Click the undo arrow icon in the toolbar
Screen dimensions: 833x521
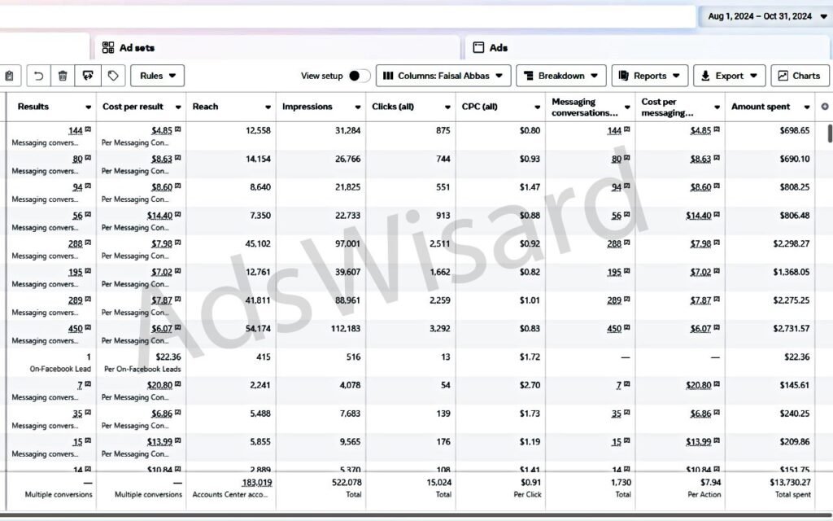pos(39,76)
